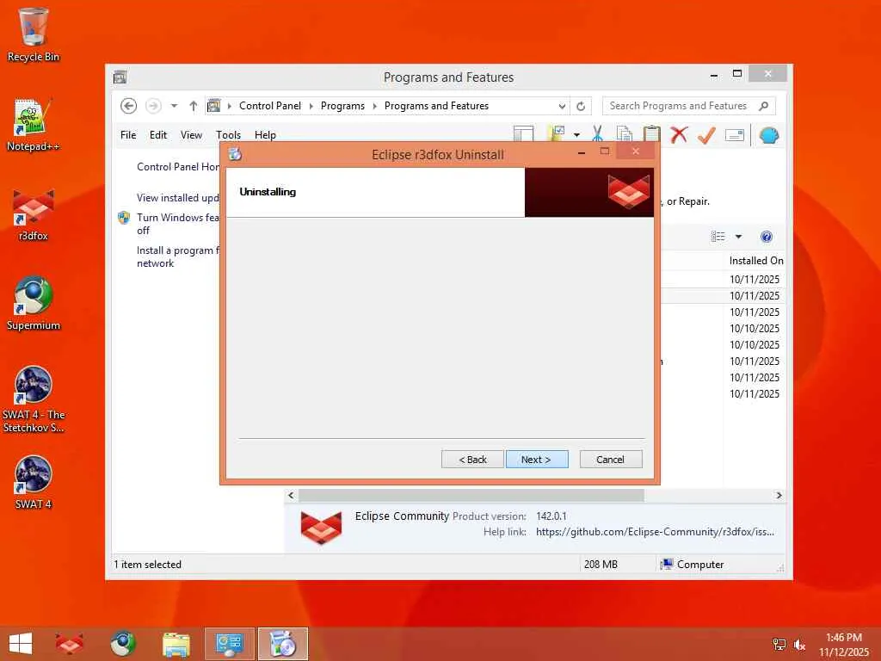Click the horizontal scrollbar thumb in the program list
Image resolution: width=881 pixels, height=661 pixels.
(471, 495)
